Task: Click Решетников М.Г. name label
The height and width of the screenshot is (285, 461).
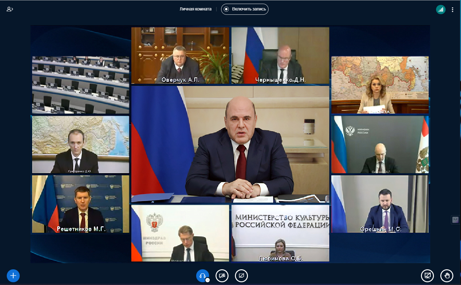Action: pos(82,229)
